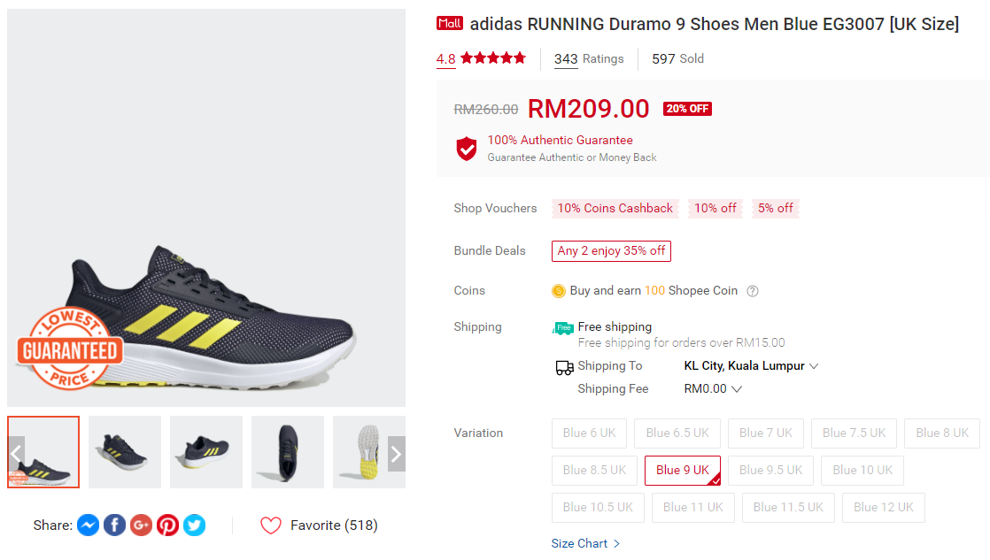The image size is (990, 560).
Task: Click the red Authentic Guarantee shield icon
Action: [467, 149]
